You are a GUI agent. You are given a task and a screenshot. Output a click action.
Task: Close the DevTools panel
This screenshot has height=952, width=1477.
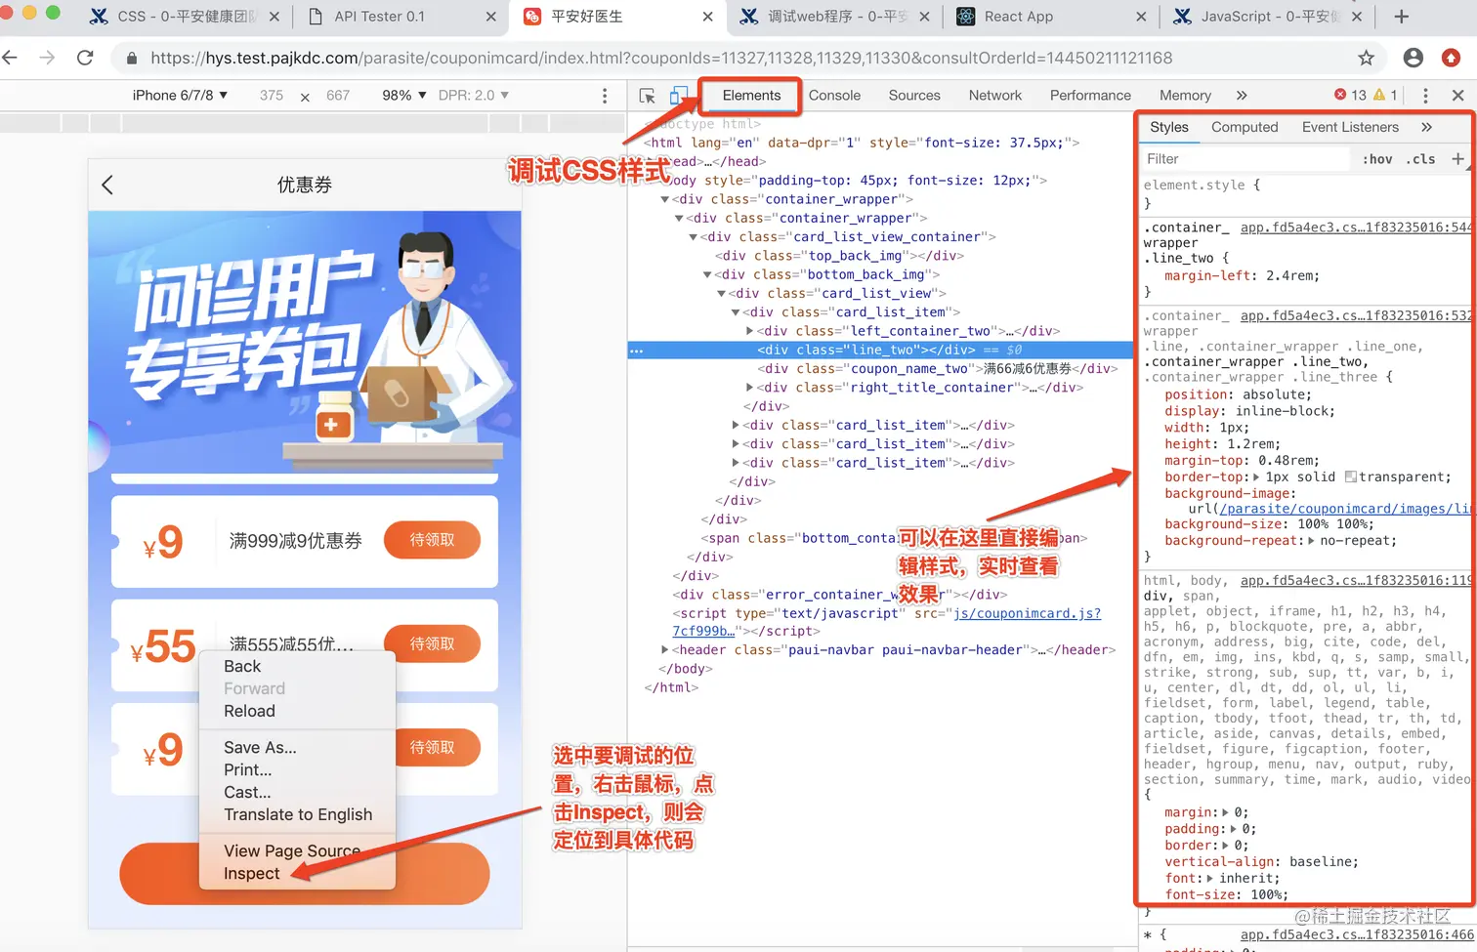tap(1457, 96)
